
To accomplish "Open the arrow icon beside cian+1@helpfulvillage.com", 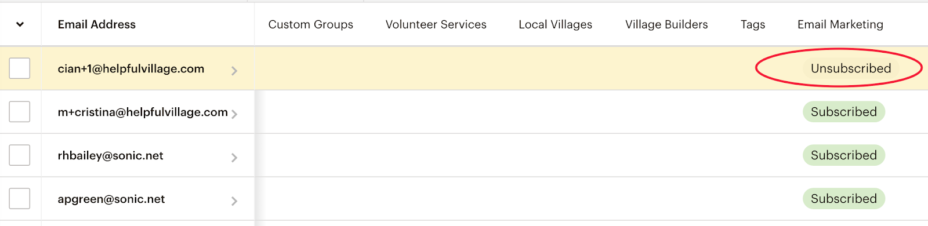I will tap(234, 71).
